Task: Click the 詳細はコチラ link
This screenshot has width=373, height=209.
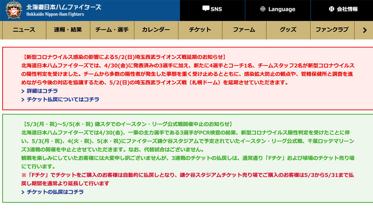Action: 42,91
